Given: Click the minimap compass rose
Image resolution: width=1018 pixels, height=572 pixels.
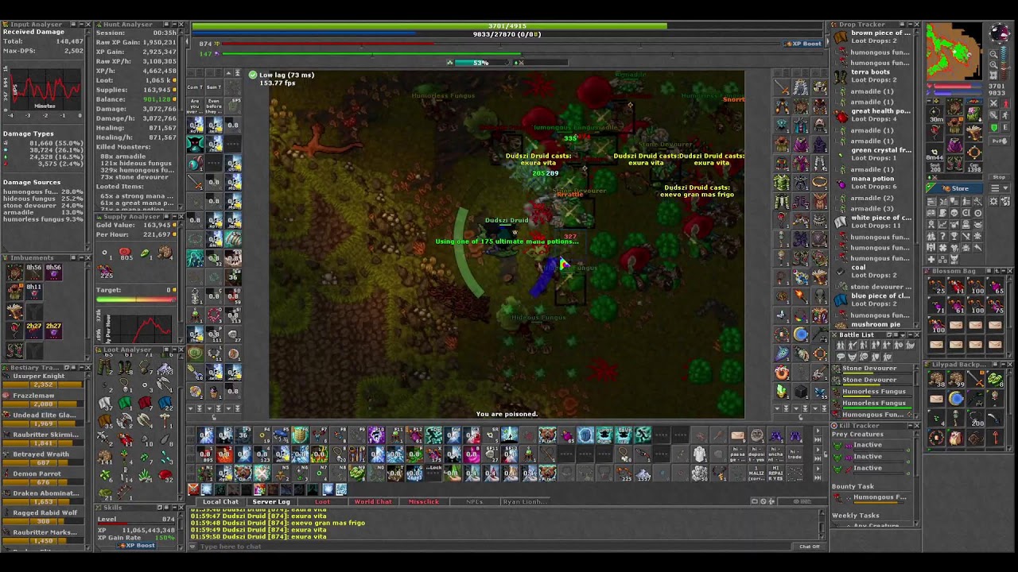Looking at the screenshot, I should (x=1001, y=34).
